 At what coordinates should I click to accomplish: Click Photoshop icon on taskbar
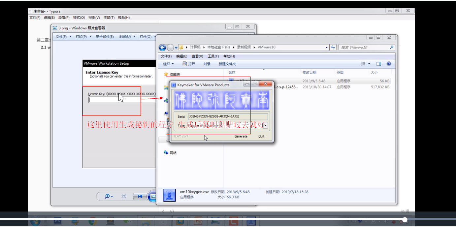tap(58, 221)
